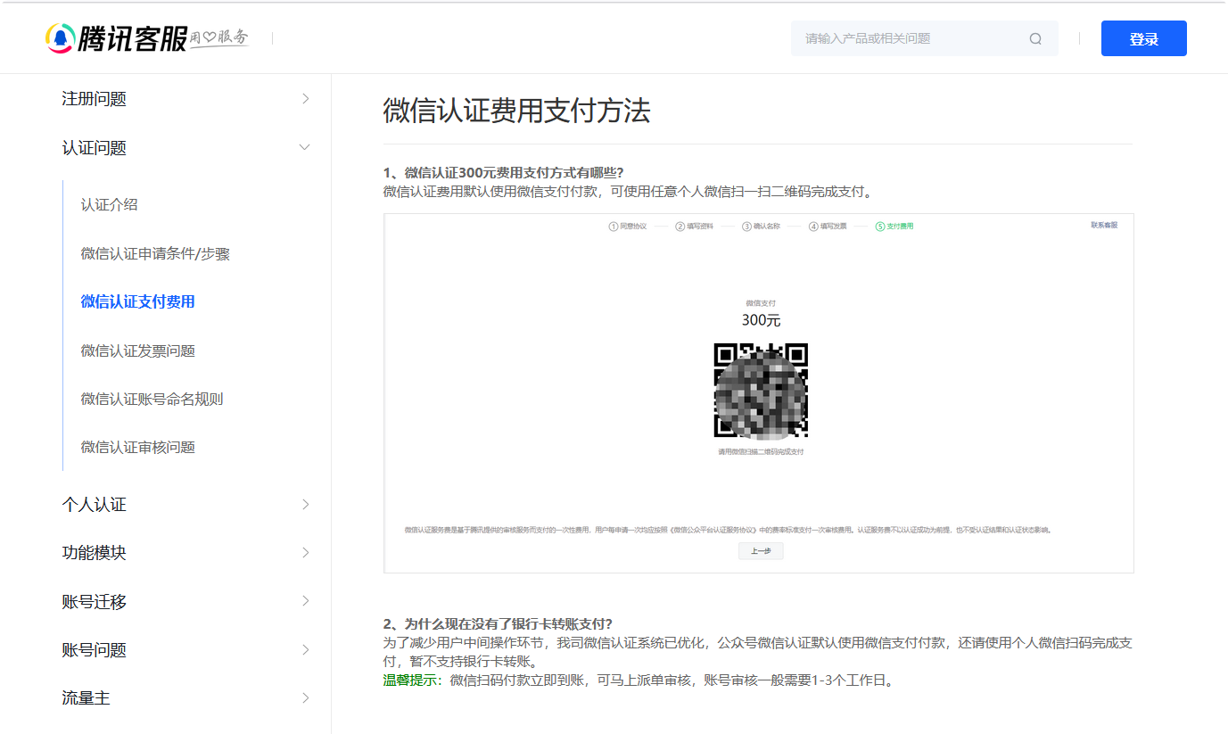This screenshot has height=734, width=1228.
Task: Click the 同意协议 step label in the screenshot
Action: pos(633,227)
